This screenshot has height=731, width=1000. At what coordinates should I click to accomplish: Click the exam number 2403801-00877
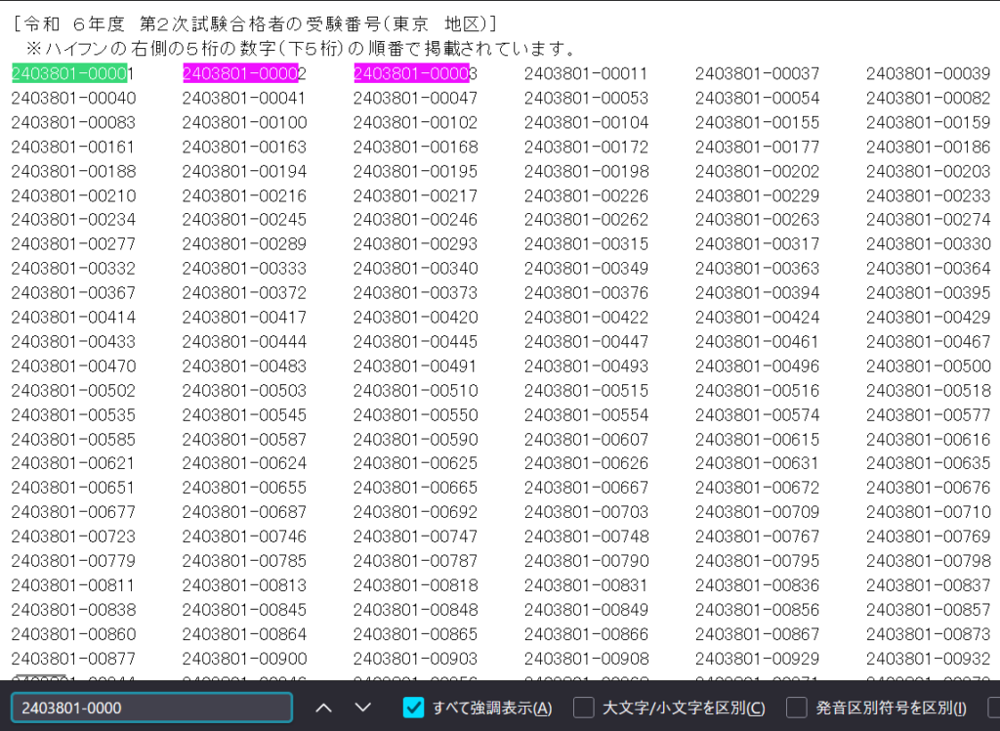pos(73,659)
